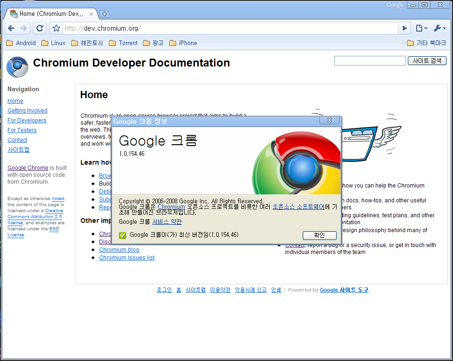
Task: Open the Android bookmark folder
Action: tap(21, 43)
